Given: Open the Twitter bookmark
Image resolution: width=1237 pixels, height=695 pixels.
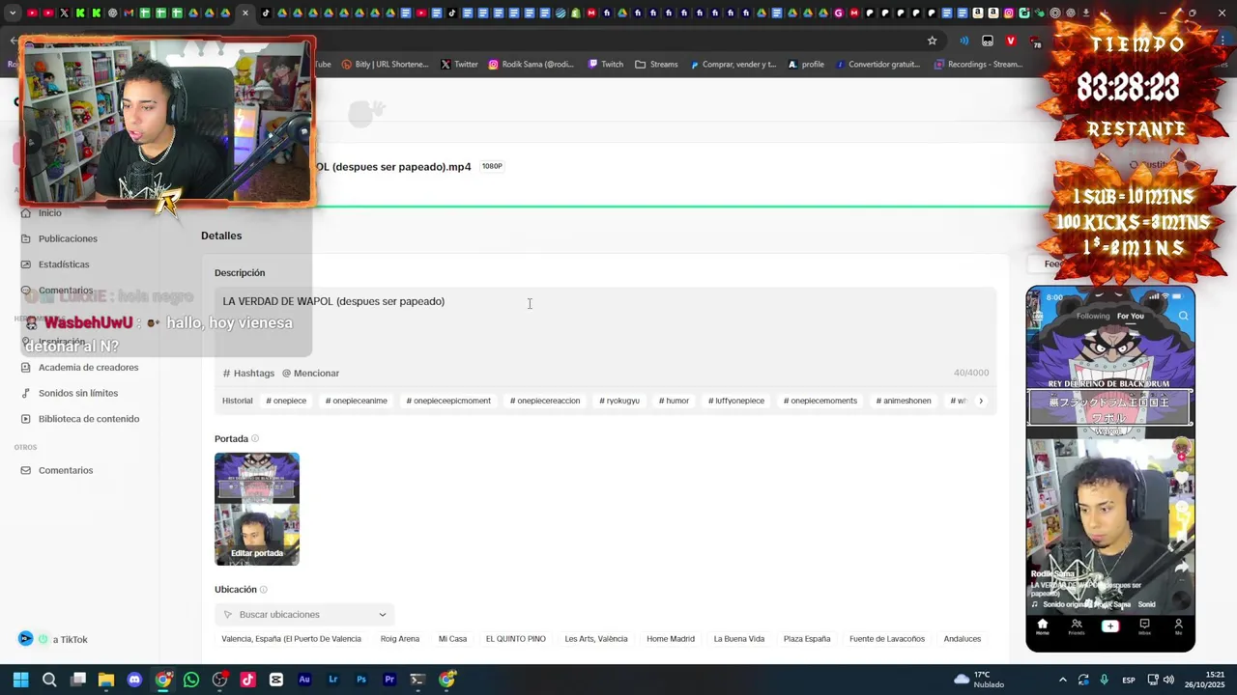Looking at the screenshot, I should click(459, 65).
